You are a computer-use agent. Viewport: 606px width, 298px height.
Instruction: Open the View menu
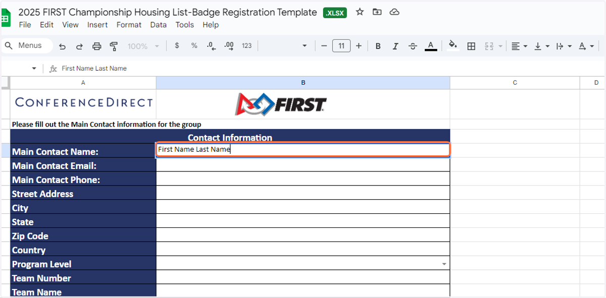tap(70, 25)
